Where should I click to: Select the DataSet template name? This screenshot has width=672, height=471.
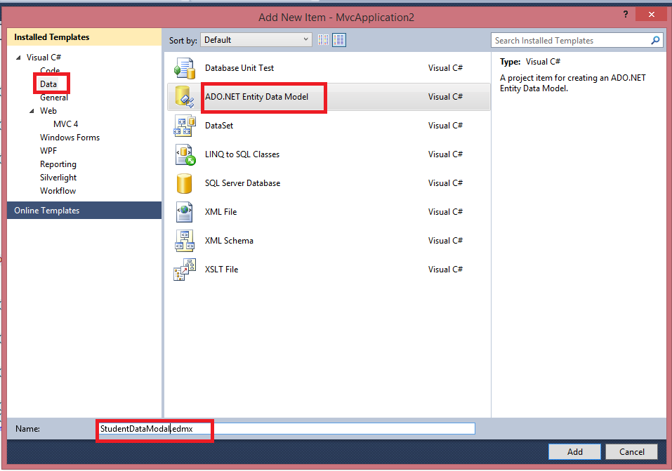pos(219,125)
